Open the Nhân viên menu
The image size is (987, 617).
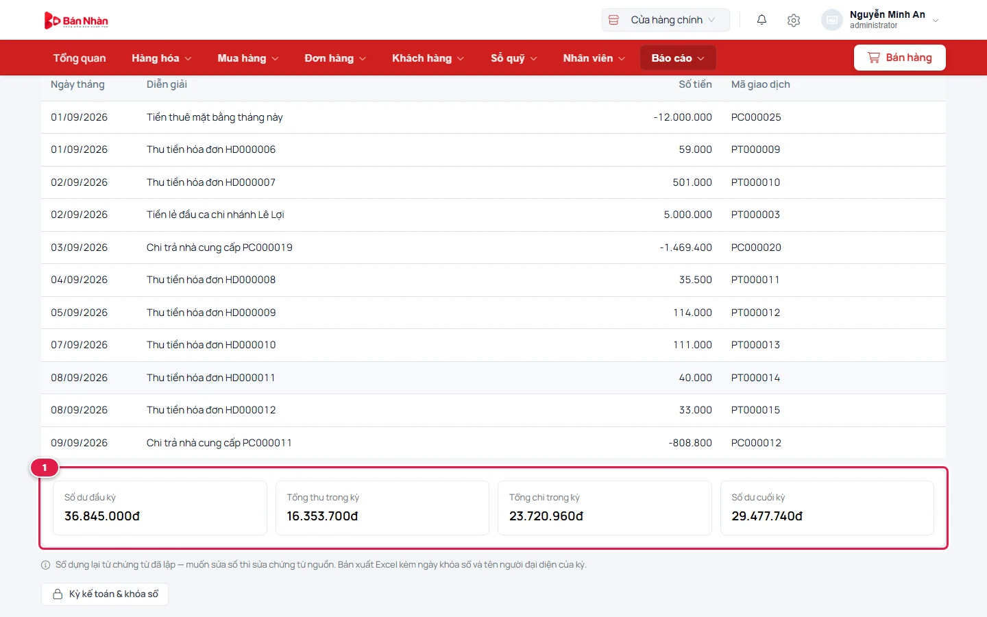(594, 58)
